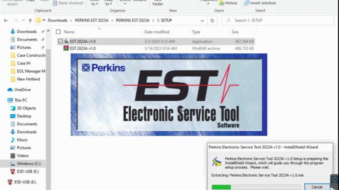Expand the hidden breadcrumb path chevron
Image resolution: width=339 pixels, height=190 pixels.
[x=44, y=20]
